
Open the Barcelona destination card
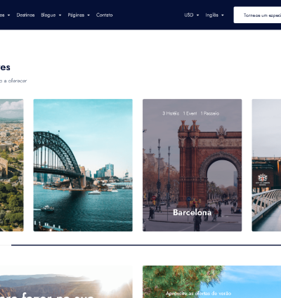click(192, 165)
